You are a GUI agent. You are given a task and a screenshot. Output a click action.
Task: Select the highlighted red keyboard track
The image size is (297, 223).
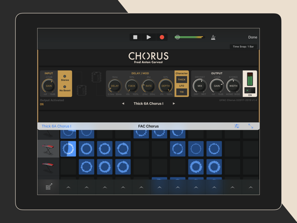coord(48,149)
